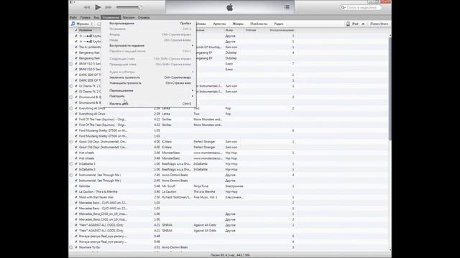This screenshot has width=460, height=258.
Task: Click the mini player icon at top-left corner
Action: tap(71, 2)
